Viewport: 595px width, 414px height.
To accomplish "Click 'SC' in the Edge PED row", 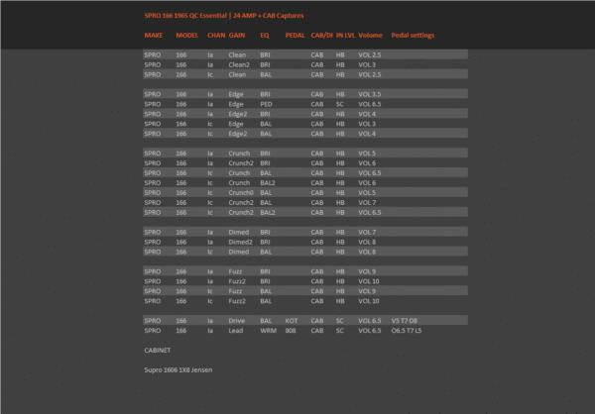I will point(339,104).
